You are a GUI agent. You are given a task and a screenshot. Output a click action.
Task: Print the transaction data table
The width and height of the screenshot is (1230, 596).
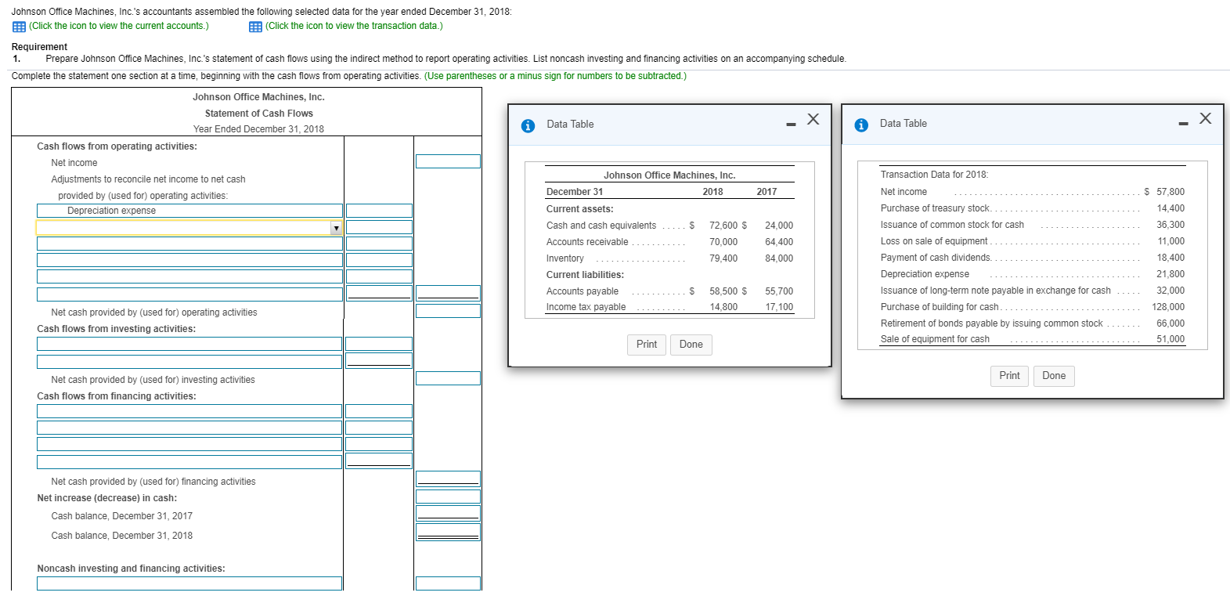[1010, 376]
